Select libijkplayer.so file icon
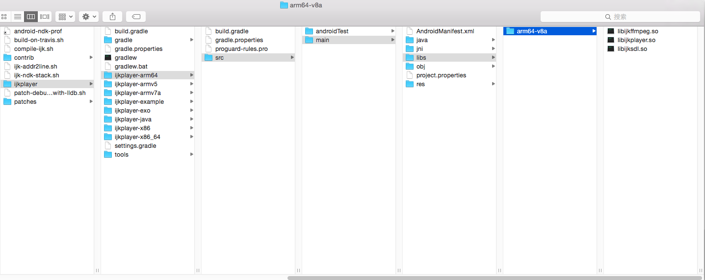This screenshot has width=705, height=280. [x=611, y=40]
